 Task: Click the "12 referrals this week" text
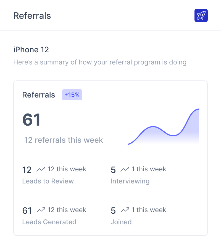[x=64, y=140]
